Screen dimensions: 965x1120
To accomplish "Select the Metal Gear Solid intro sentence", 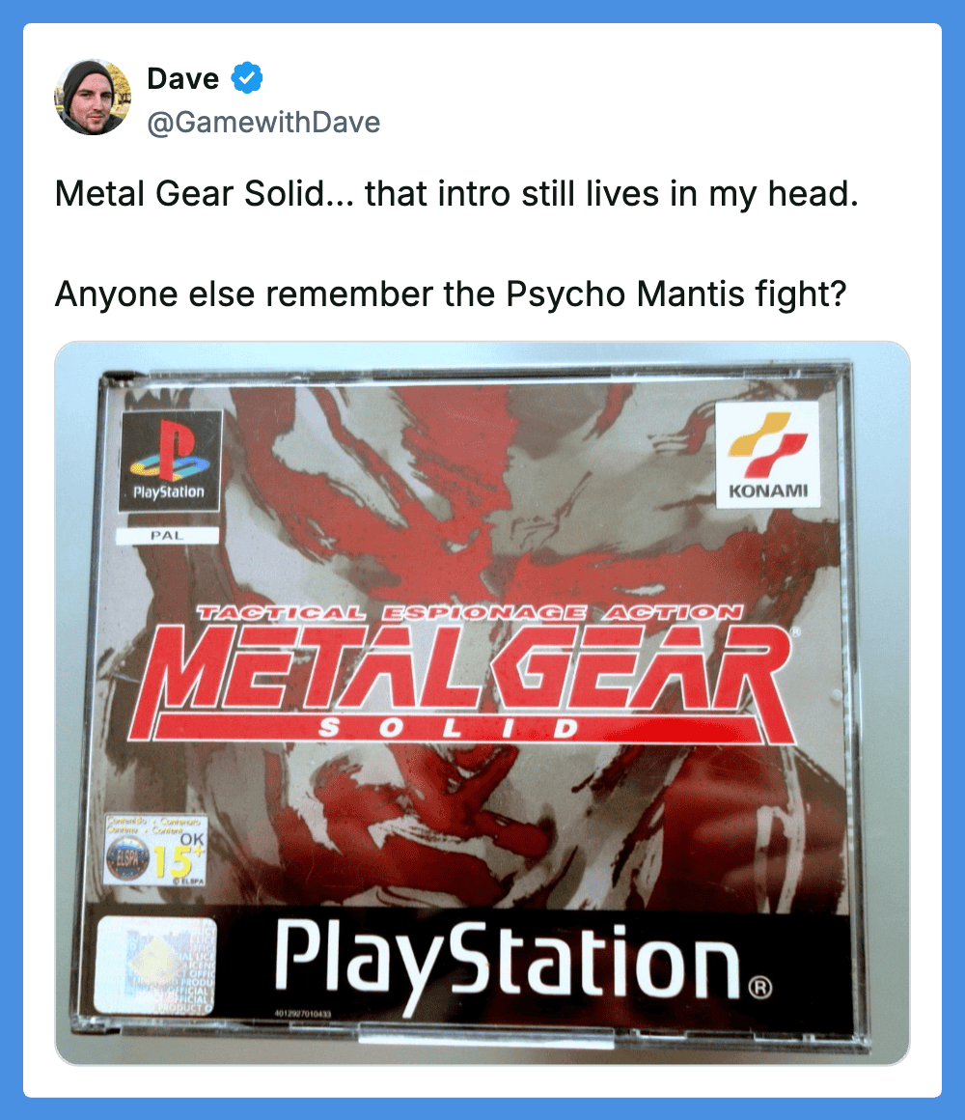I will (x=456, y=193).
